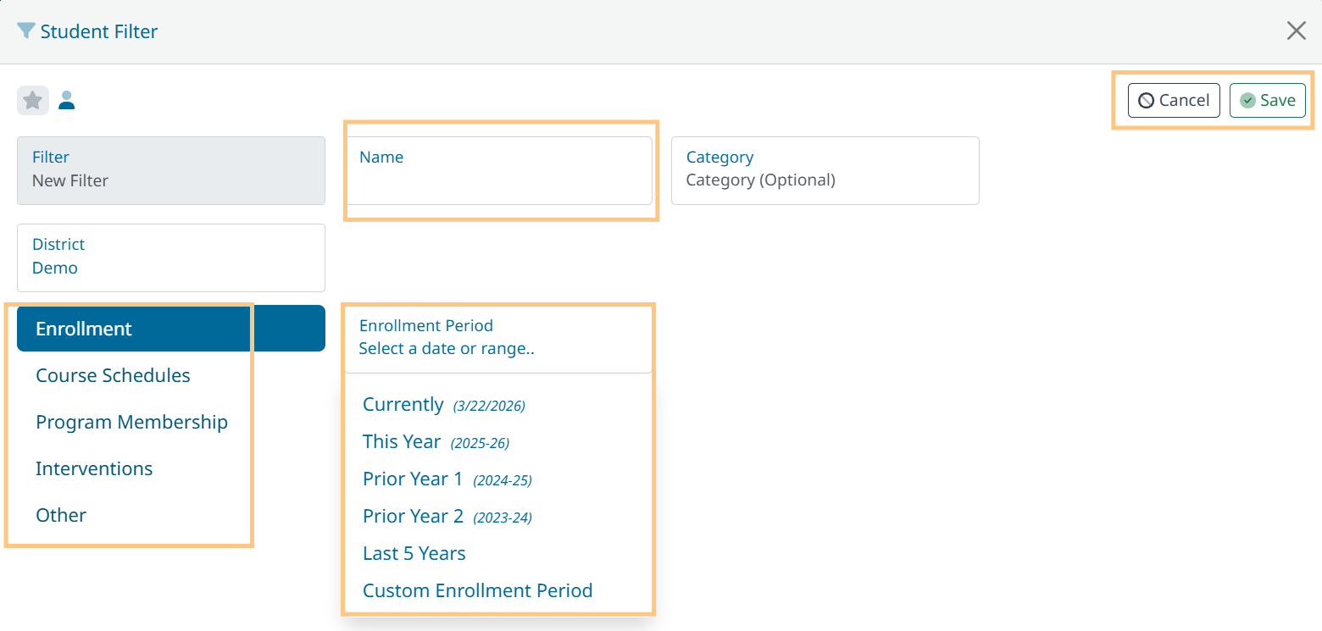This screenshot has width=1322, height=631.
Task: Go to the Interventions section
Action: click(x=94, y=468)
